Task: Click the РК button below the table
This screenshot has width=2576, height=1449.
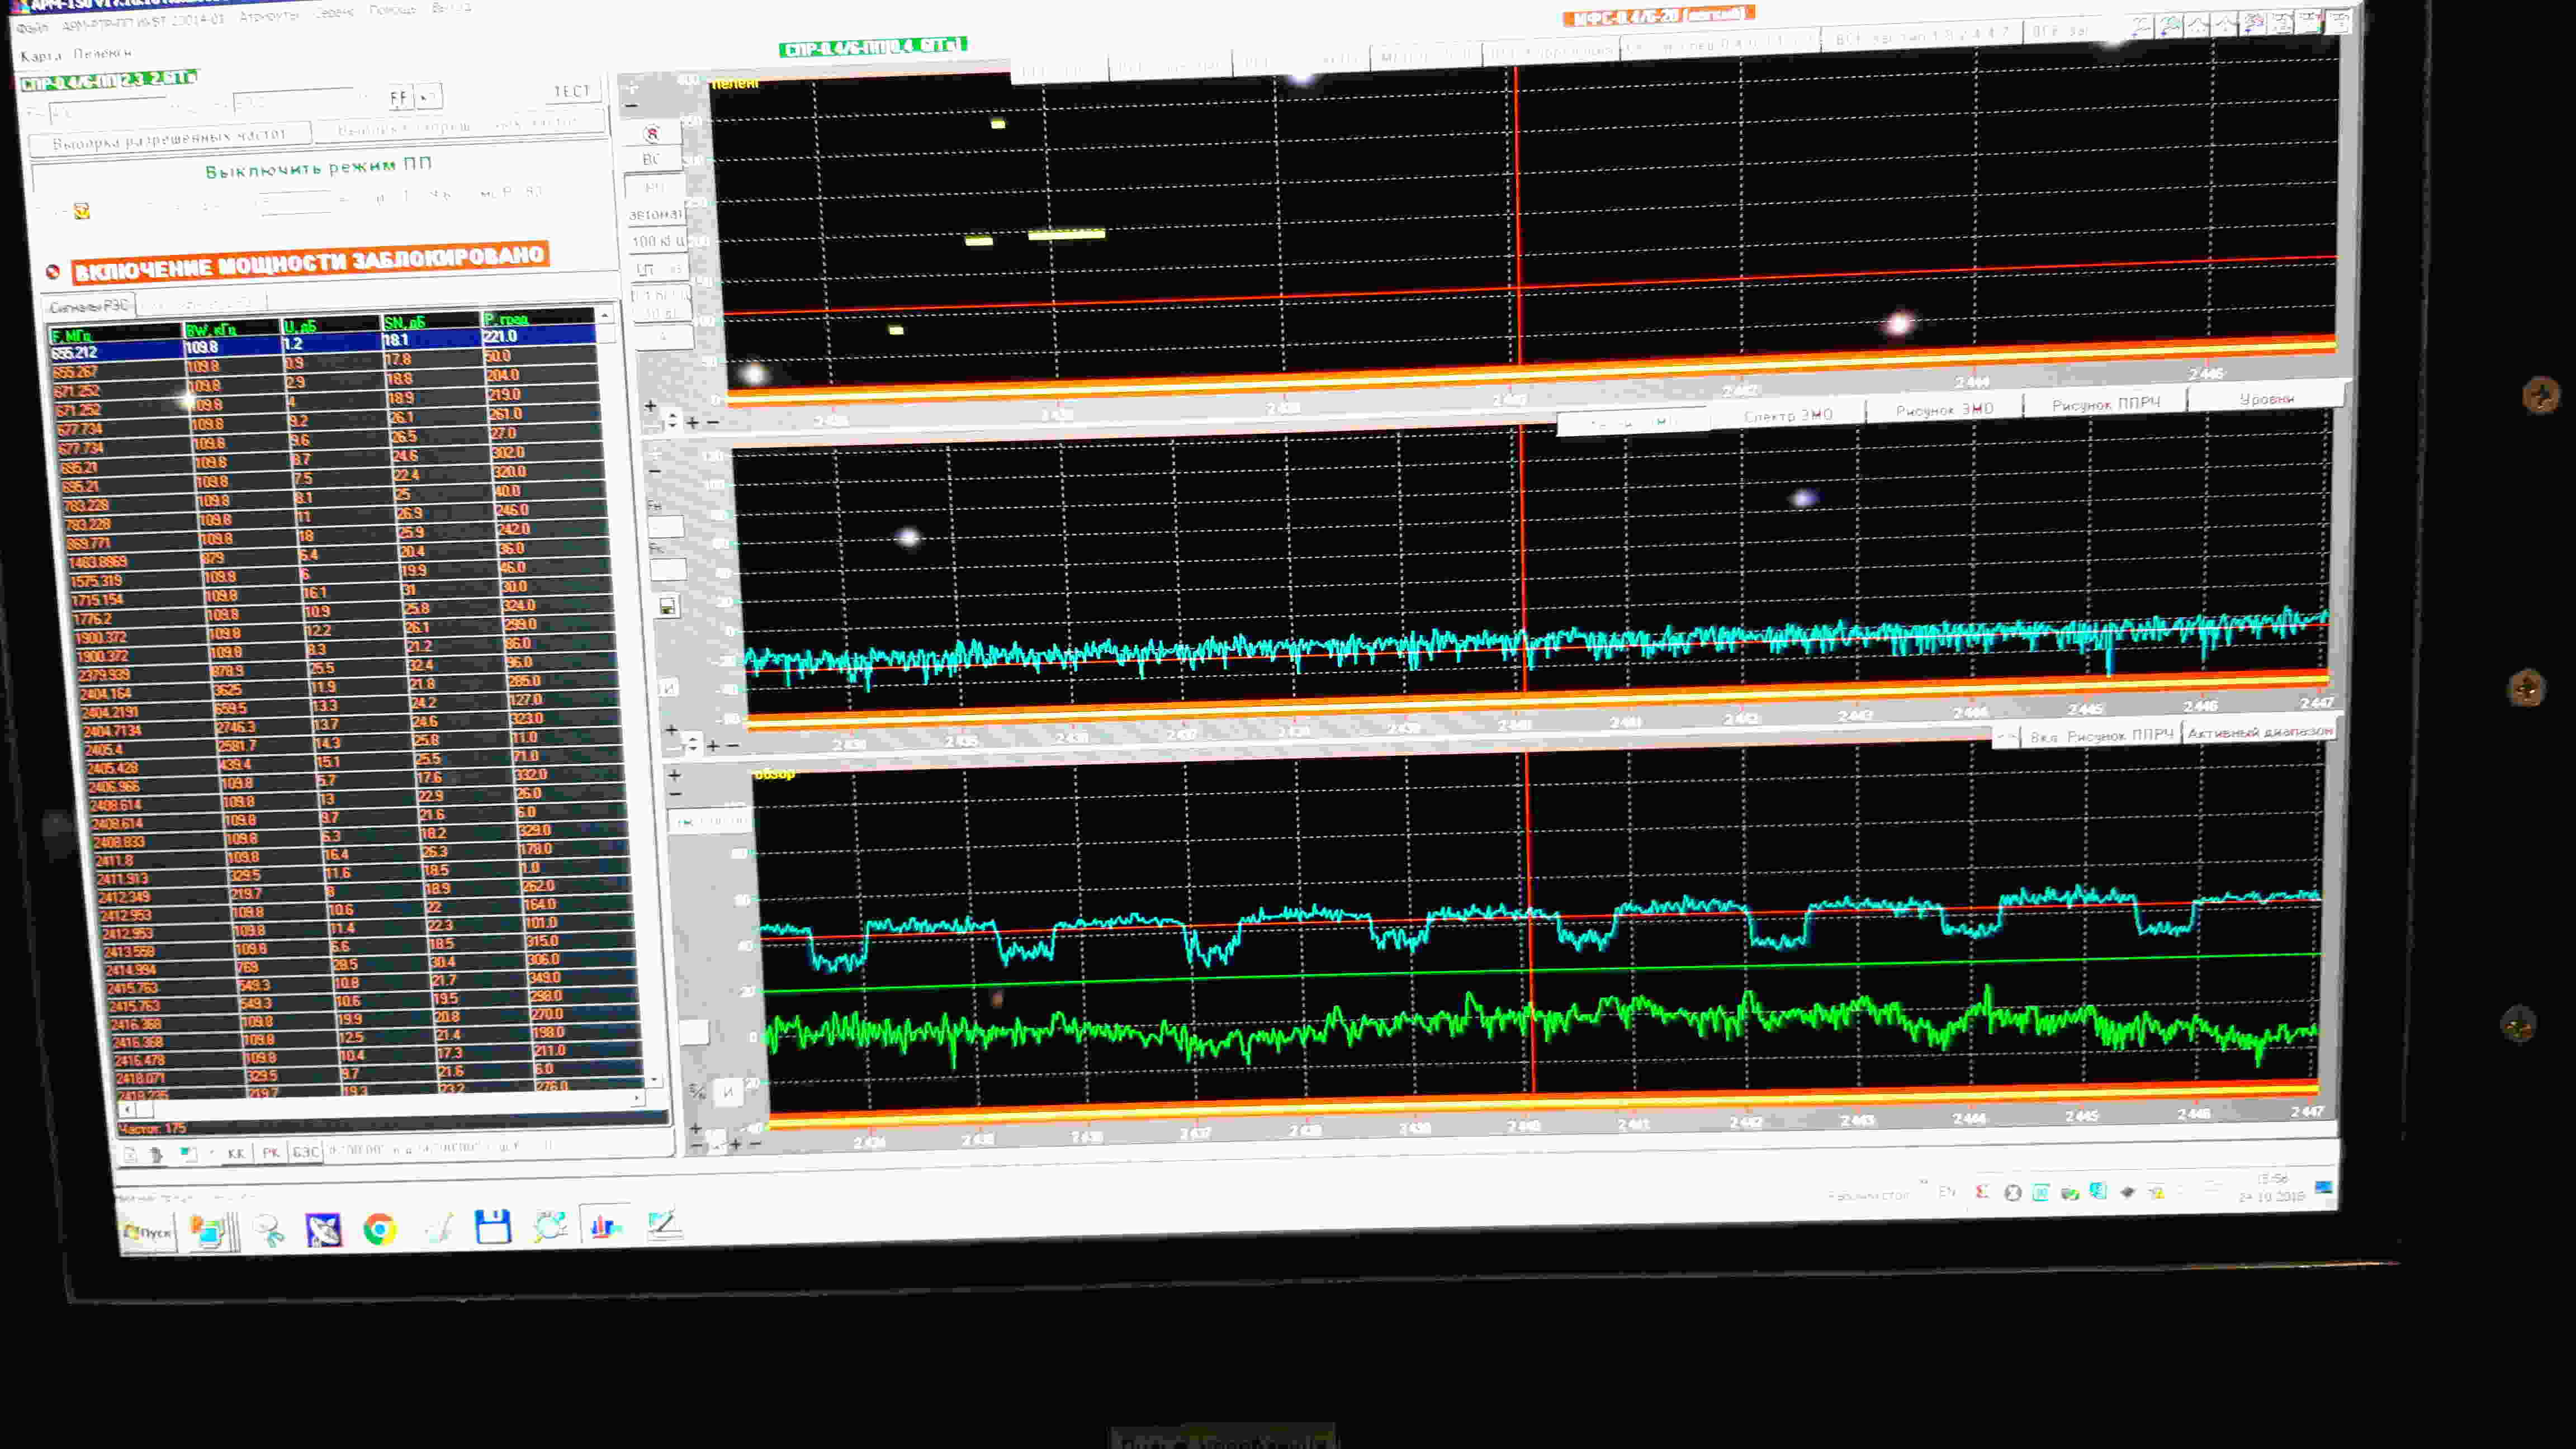Action: (271, 1152)
